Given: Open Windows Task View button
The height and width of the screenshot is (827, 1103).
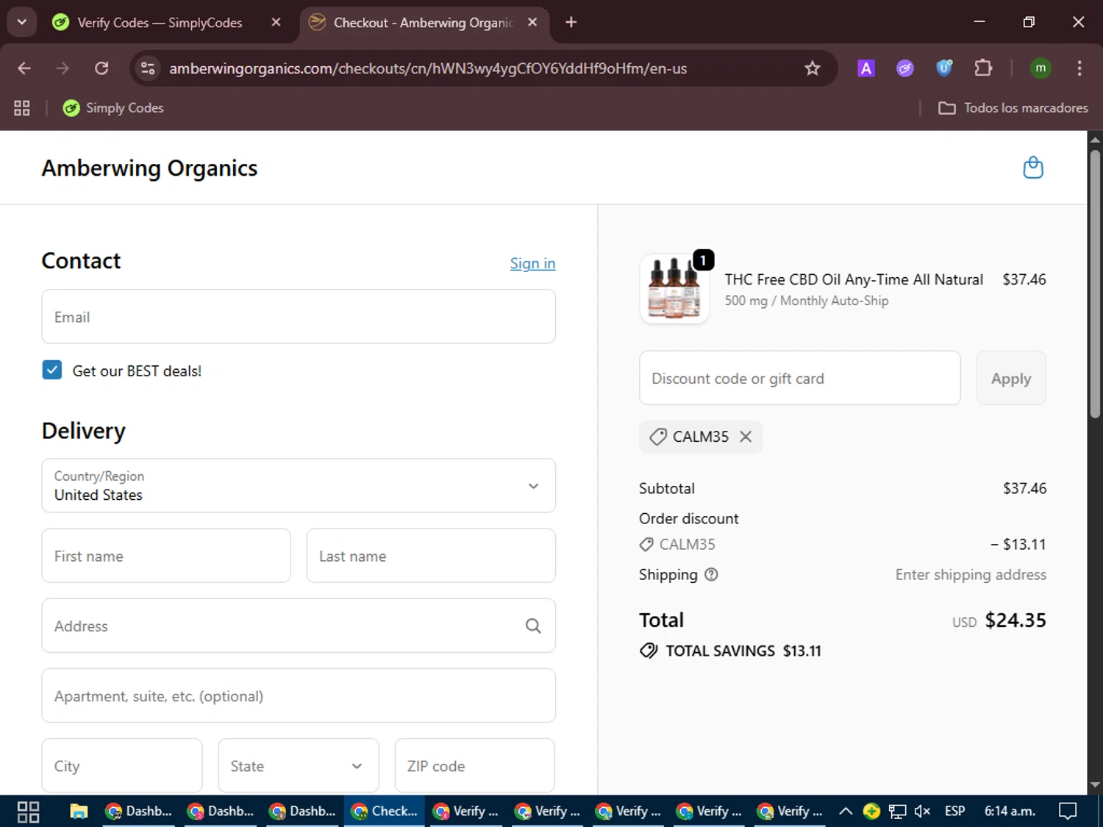Looking at the screenshot, I should click(28, 812).
